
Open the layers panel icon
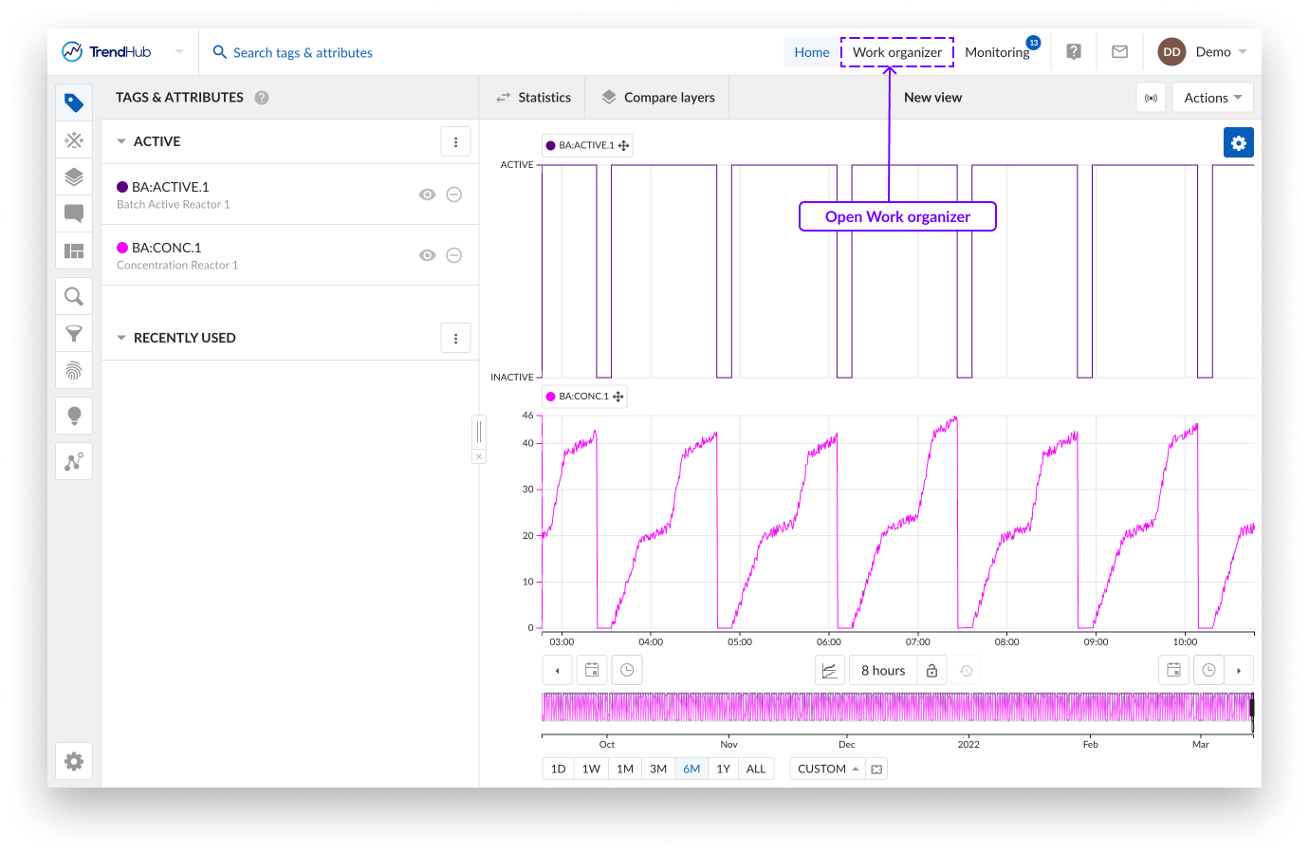tap(74, 177)
